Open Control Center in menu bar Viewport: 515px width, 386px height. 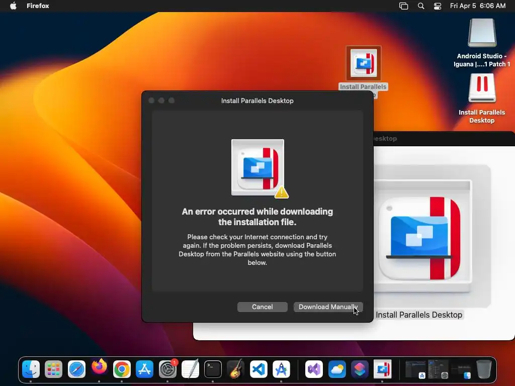click(x=438, y=6)
